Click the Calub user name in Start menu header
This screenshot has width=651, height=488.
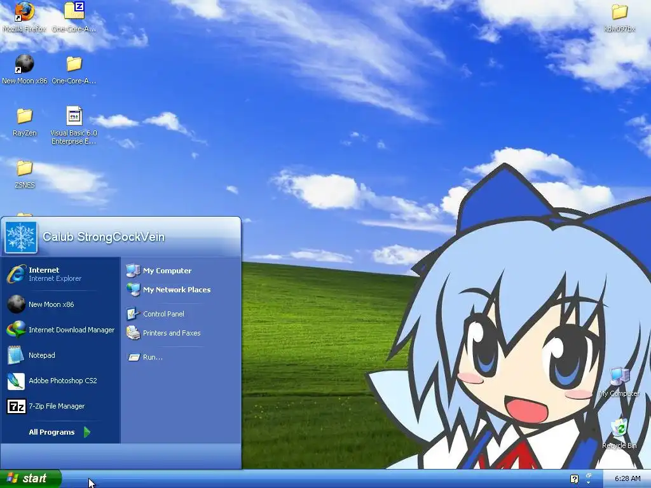[104, 237]
